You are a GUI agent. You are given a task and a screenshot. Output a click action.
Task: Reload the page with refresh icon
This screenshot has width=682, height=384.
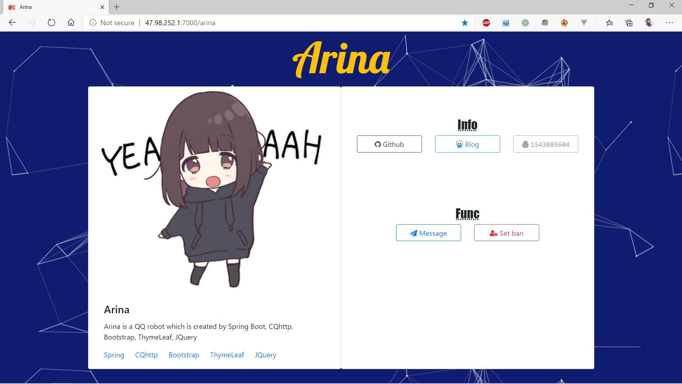(52, 23)
